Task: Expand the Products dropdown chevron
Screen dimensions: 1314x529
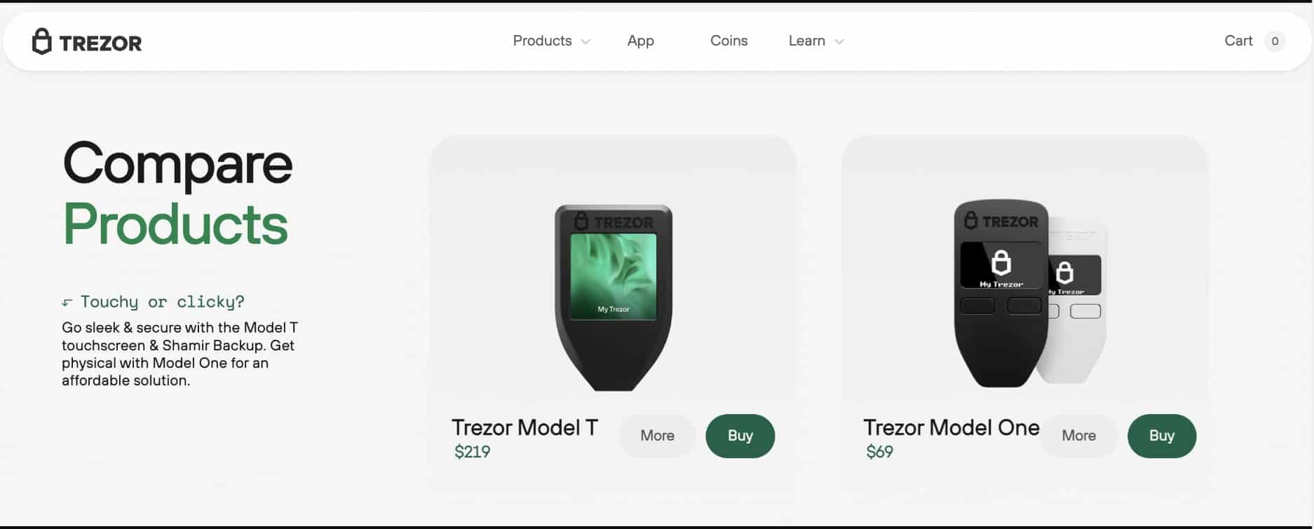Action: click(x=585, y=42)
